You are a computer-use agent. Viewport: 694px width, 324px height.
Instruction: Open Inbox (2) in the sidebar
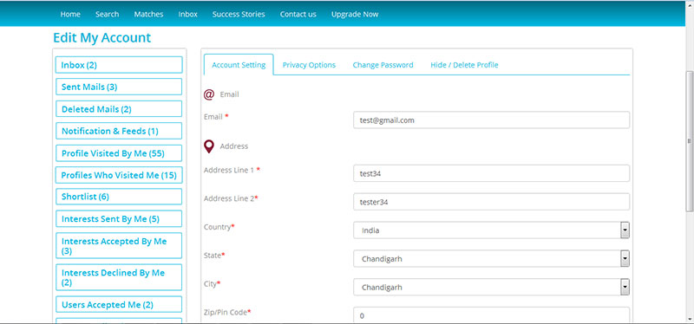click(x=119, y=65)
